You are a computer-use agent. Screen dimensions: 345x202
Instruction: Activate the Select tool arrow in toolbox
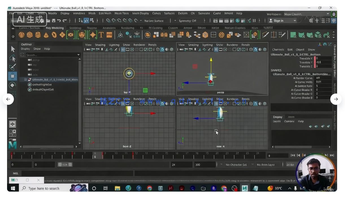13,49
